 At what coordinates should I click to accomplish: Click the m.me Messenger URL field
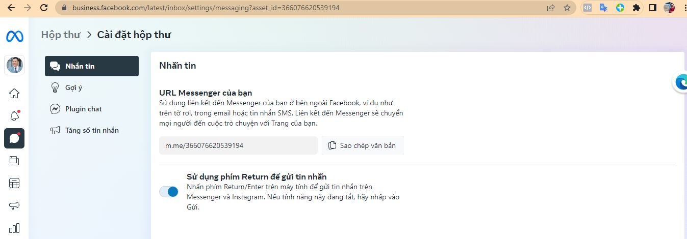coord(238,145)
